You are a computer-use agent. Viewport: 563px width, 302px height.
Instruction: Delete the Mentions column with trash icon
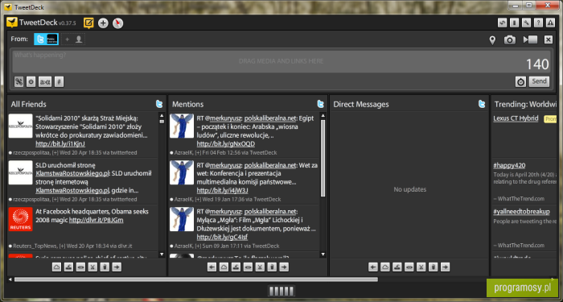pyautogui.click(x=272, y=267)
